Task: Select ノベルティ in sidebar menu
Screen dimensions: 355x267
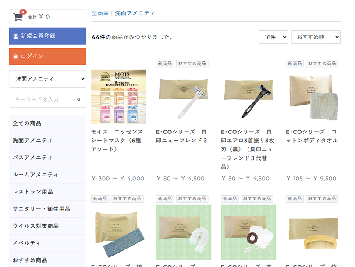Action: (47, 243)
